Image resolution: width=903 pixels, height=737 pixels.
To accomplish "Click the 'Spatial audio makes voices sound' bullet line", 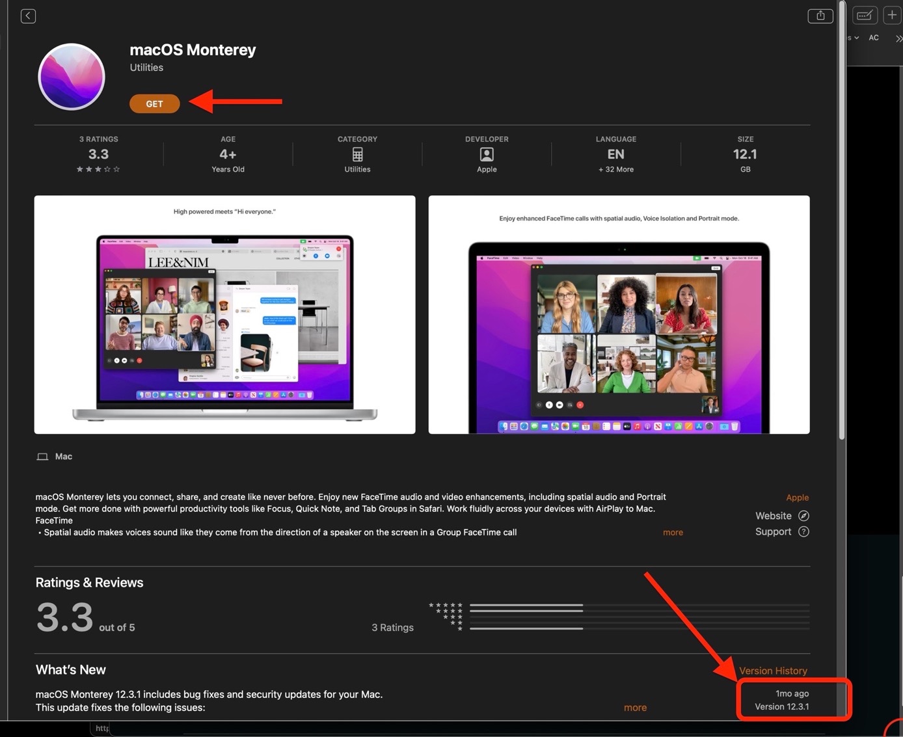I will pos(278,533).
